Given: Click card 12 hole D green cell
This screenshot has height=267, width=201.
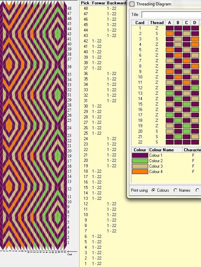Looking at the screenshot, I should point(195,88).
